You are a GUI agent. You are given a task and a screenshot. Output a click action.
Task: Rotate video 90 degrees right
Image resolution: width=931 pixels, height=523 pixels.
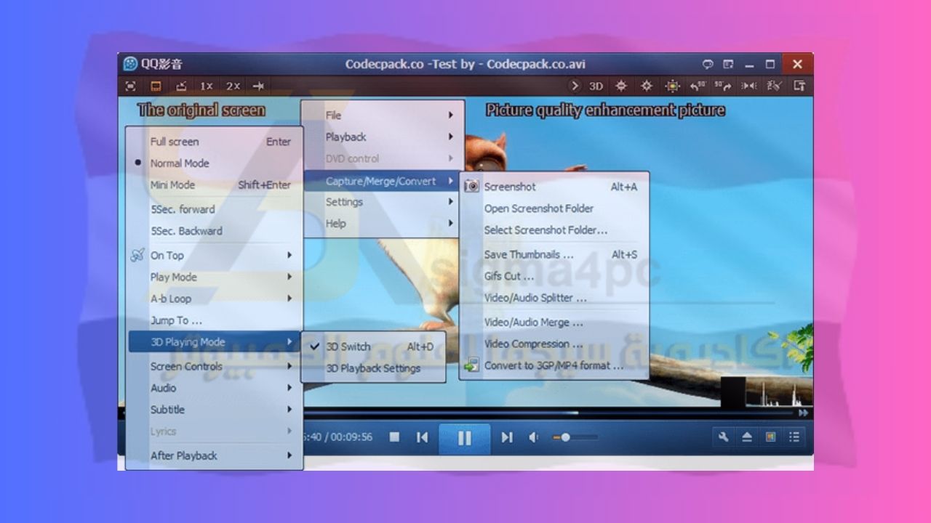(723, 86)
